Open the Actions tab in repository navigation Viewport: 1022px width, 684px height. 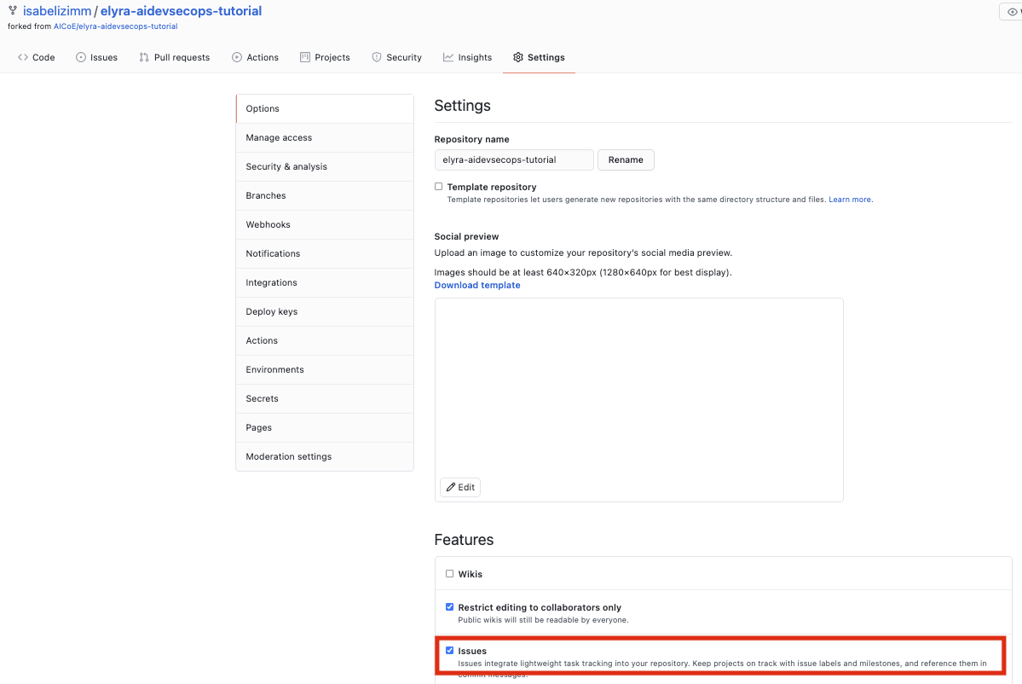[x=255, y=57]
